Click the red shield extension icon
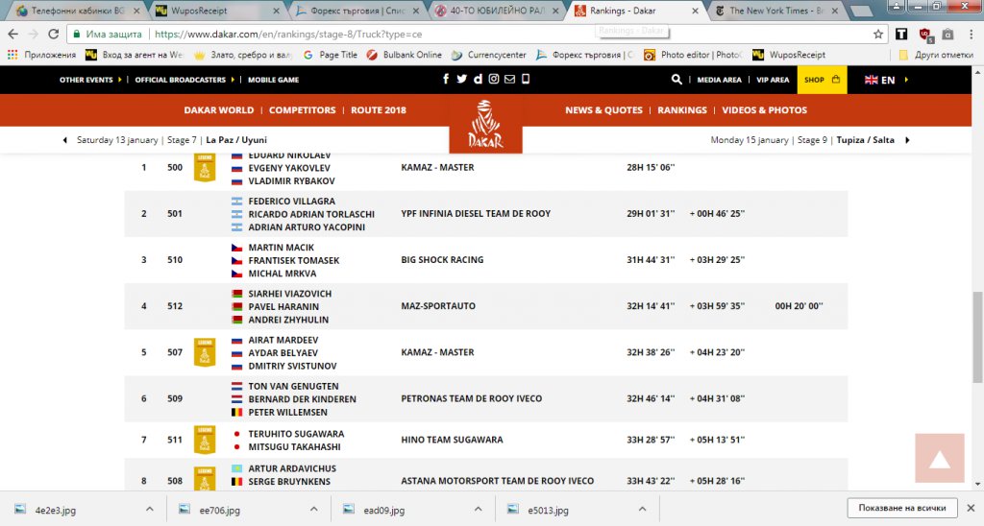This screenshot has height=526, width=984. [x=924, y=35]
